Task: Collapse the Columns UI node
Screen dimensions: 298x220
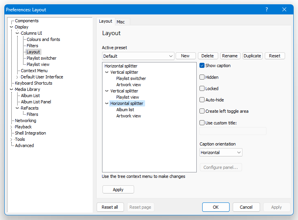Action: tap(17, 33)
